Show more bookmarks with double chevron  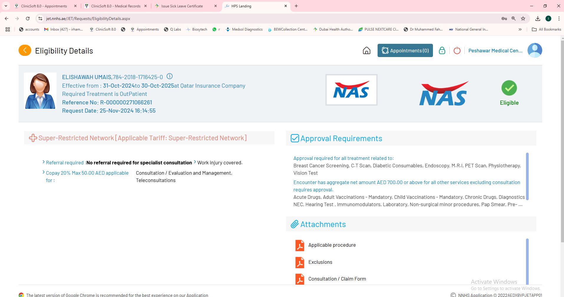(520, 29)
